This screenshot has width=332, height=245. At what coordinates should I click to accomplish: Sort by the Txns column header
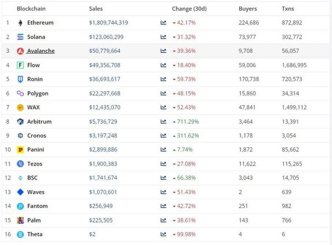pyautogui.click(x=288, y=9)
